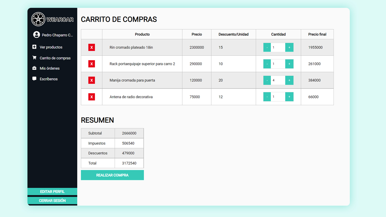Image resolution: width=386 pixels, height=217 pixels.
Task: Click the final price 384000
Action: click(x=315, y=80)
